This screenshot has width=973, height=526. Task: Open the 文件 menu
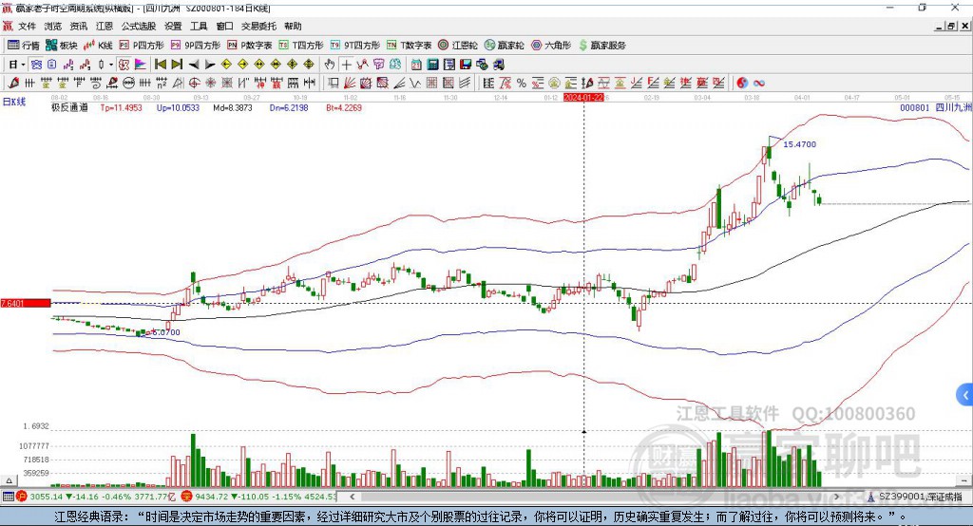pos(27,26)
